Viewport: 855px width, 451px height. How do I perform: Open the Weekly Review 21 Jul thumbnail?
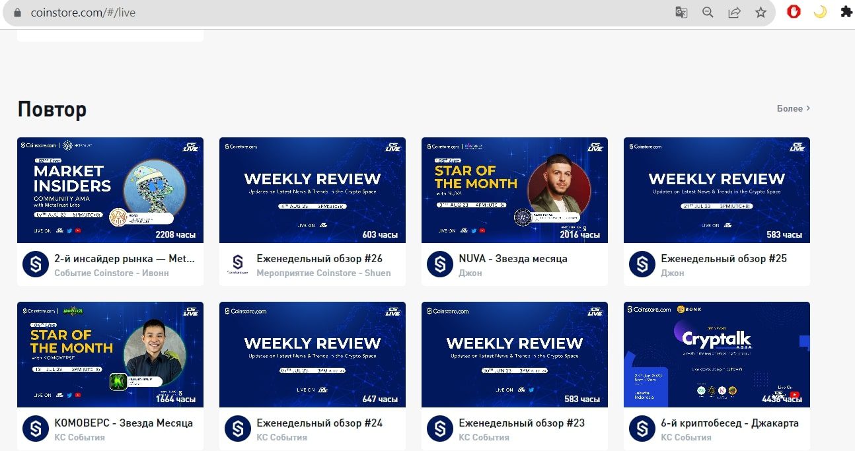[717, 190]
